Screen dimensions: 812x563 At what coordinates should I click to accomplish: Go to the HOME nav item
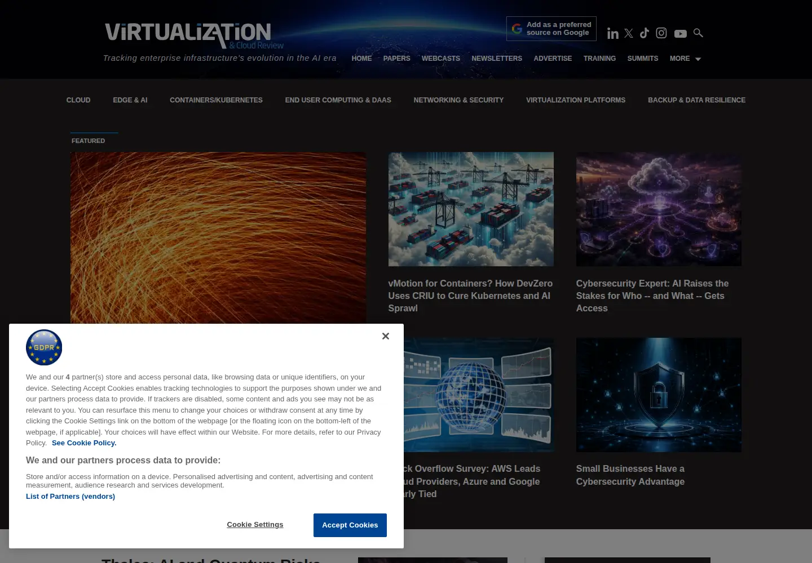click(361, 59)
